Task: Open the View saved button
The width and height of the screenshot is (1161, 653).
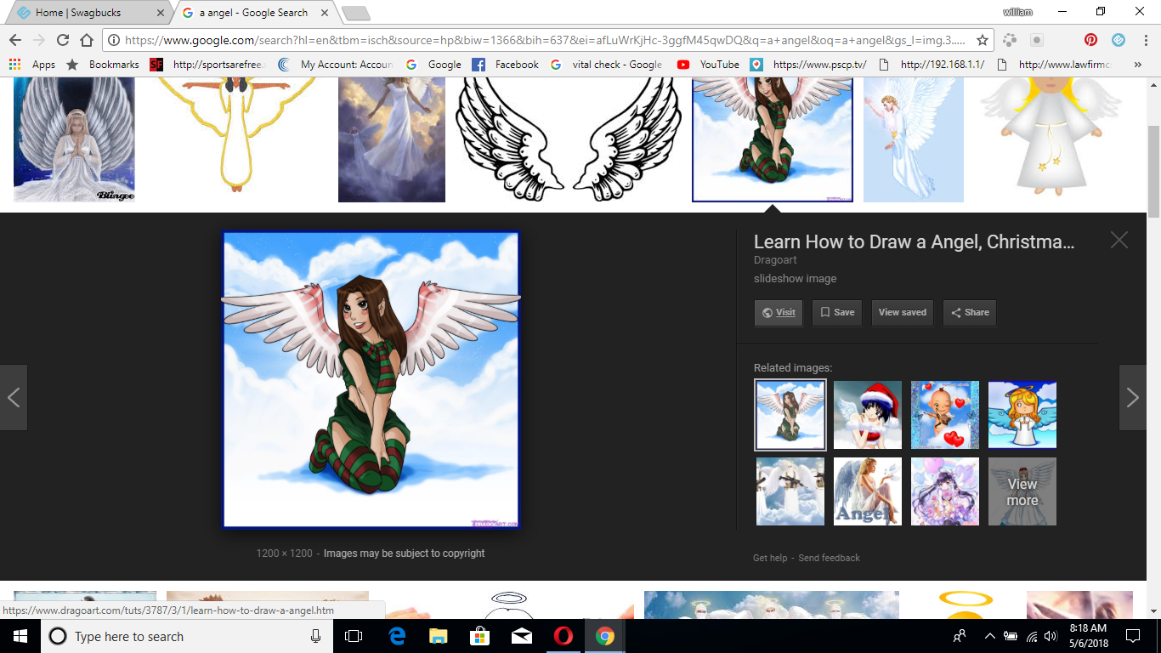Action: [x=903, y=312]
